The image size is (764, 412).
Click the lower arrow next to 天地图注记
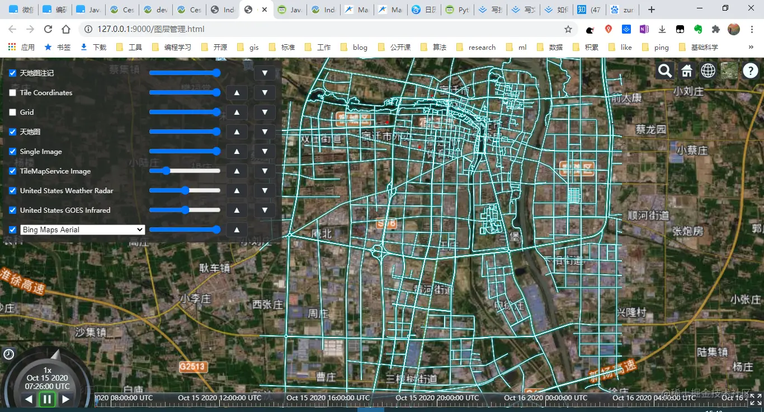(x=264, y=73)
